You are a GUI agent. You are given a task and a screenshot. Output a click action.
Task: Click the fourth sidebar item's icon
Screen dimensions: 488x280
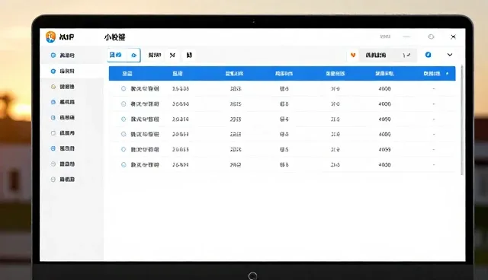pos(53,102)
